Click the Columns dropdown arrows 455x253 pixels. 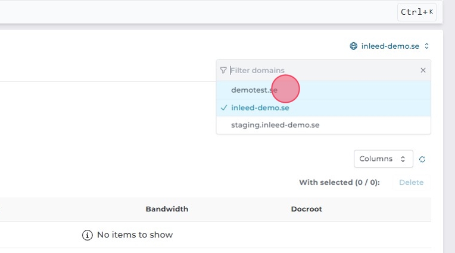pyautogui.click(x=403, y=159)
